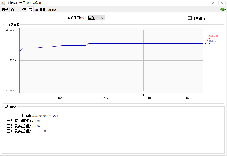Click the green connection status icon
Screen dimensions: 227x156
point(222,9)
